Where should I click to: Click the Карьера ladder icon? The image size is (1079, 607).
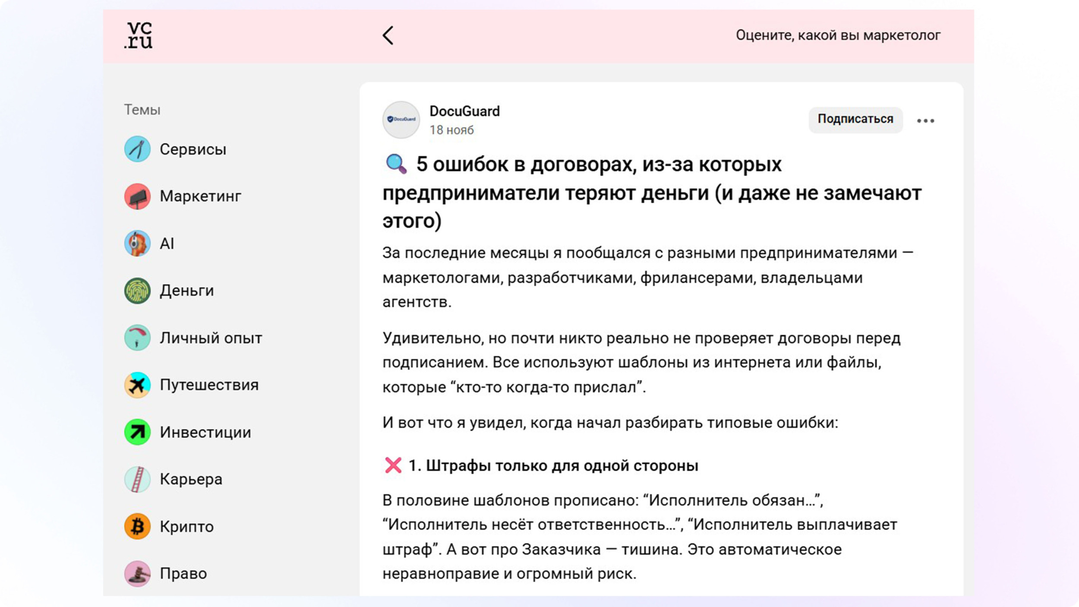pos(137,479)
